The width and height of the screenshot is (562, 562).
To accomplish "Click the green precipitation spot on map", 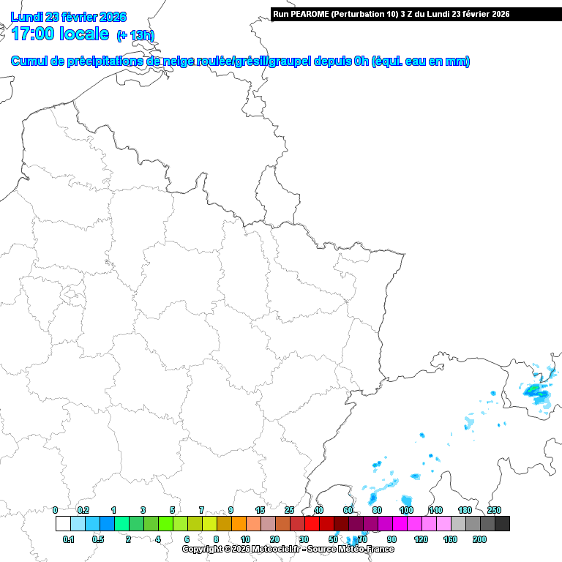I will click(x=536, y=388).
